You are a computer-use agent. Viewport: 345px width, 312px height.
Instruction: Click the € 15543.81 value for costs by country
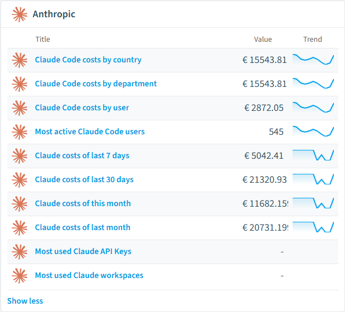[265, 60]
